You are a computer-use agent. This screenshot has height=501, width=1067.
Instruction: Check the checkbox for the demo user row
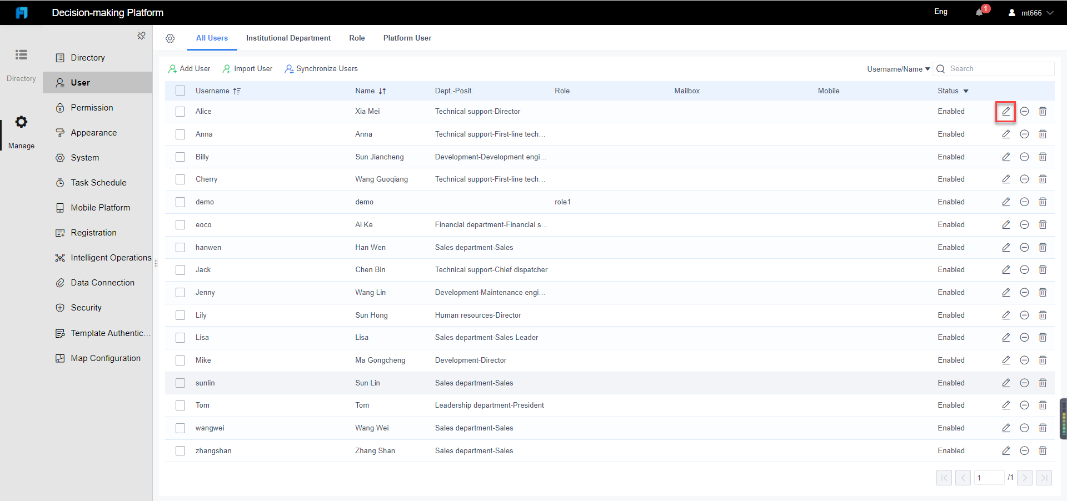(x=180, y=202)
